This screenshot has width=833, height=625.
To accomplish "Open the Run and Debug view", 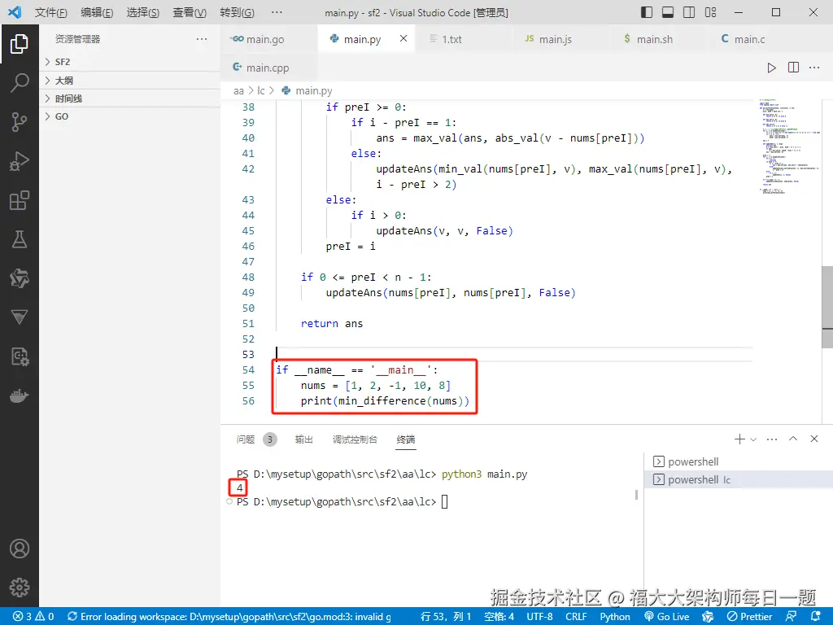I will click(x=20, y=161).
